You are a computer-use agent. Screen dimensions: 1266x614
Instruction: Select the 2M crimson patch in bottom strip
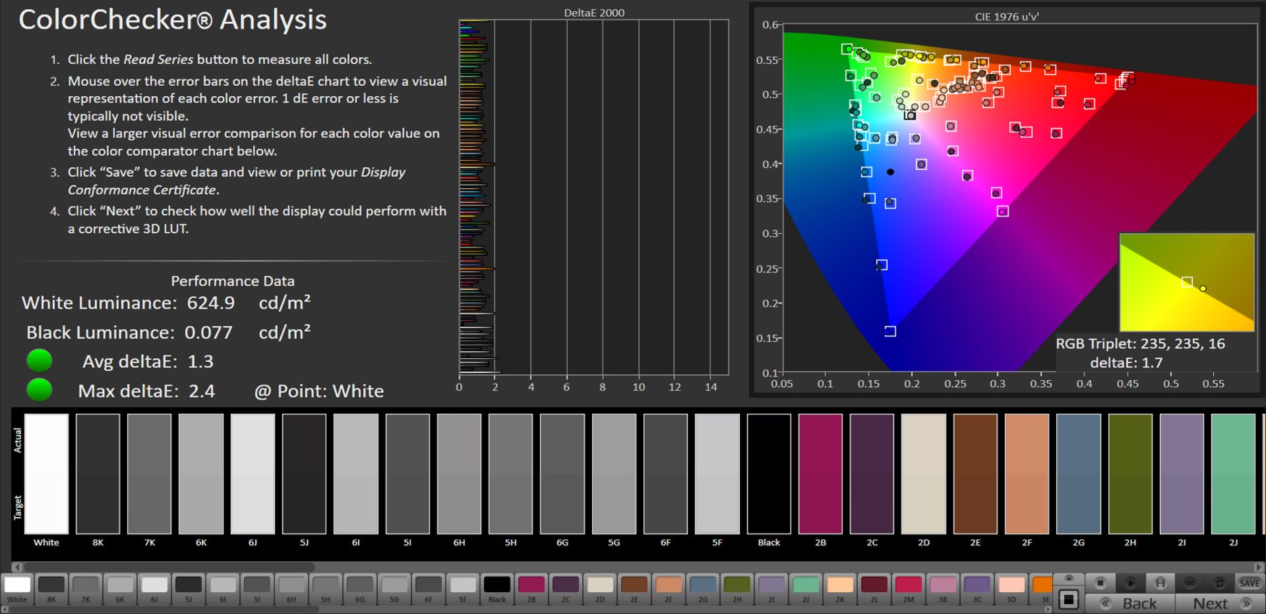click(x=909, y=589)
